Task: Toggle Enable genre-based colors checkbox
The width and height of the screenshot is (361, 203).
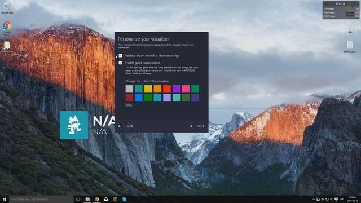Action: point(120,63)
